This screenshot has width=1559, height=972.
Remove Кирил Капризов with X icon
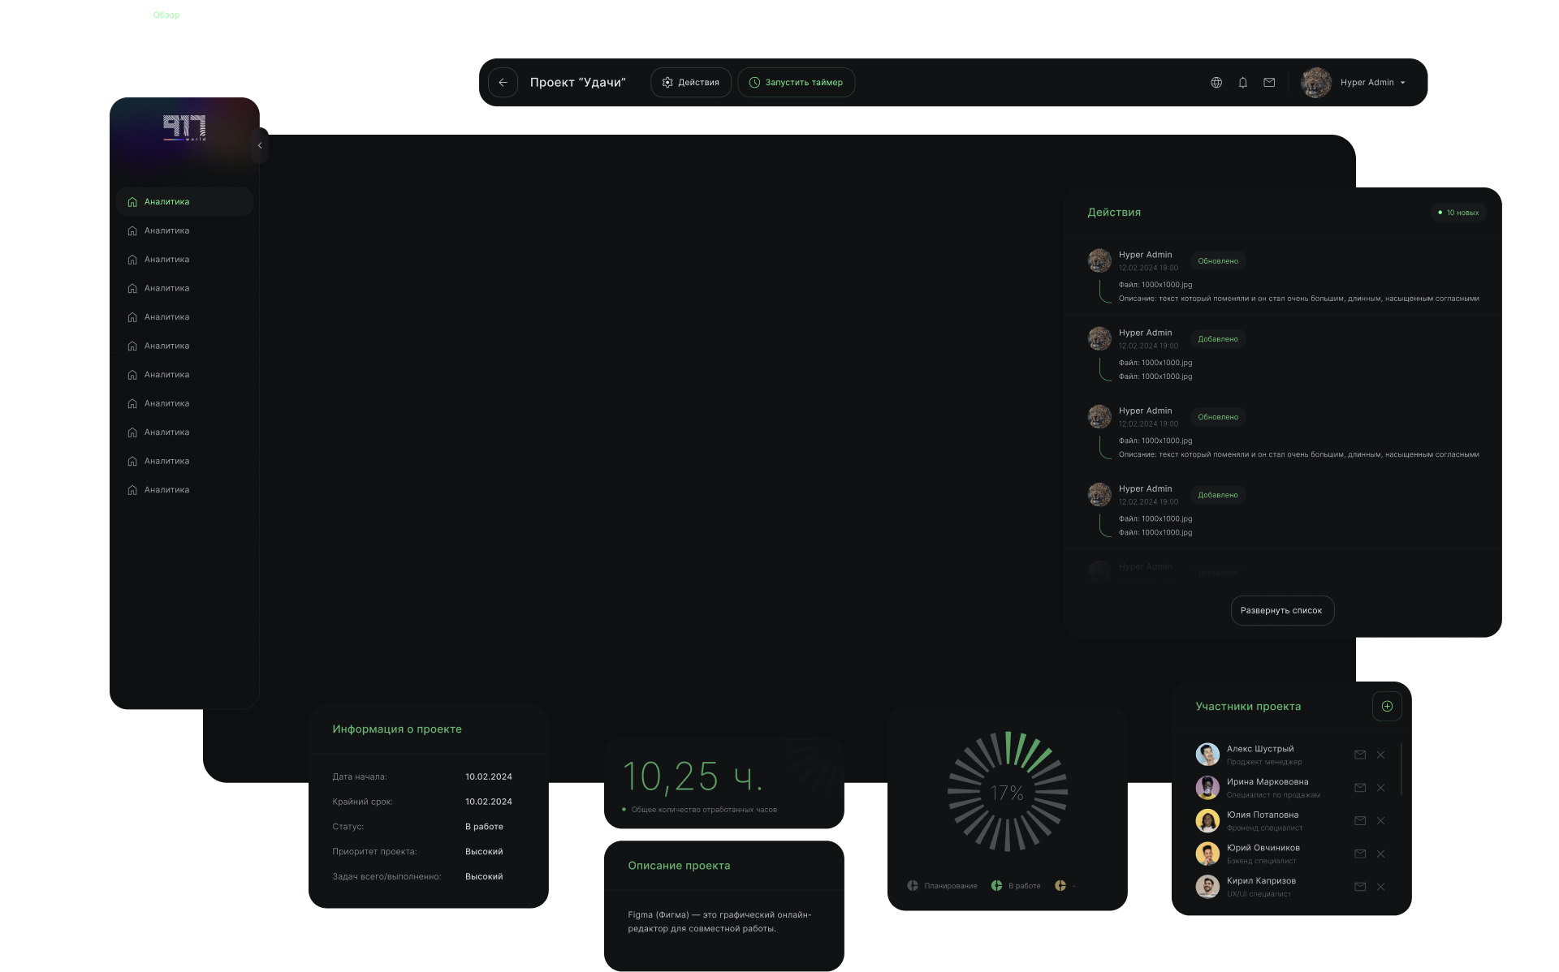(x=1380, y=888)
